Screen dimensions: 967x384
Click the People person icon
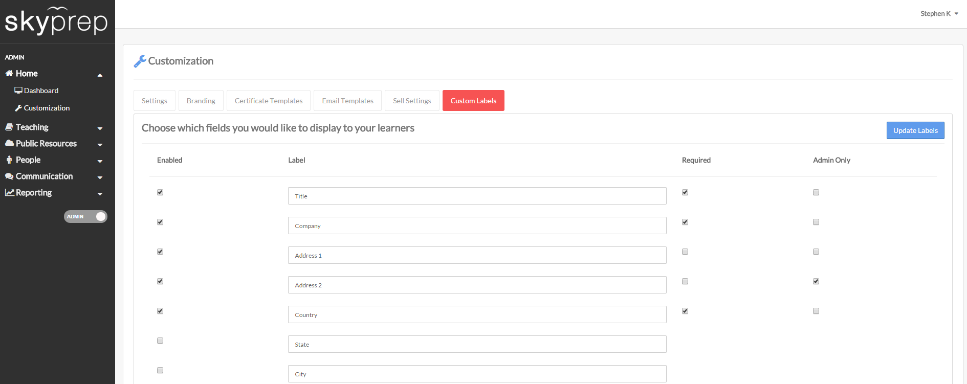[9, 160]
